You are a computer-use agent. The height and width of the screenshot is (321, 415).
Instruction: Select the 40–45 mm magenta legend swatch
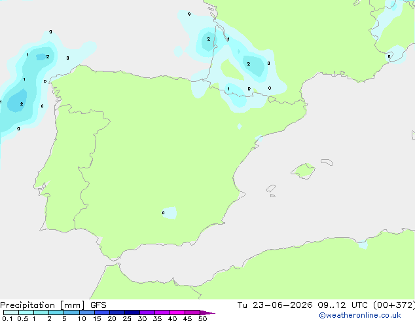click(177, 312)
